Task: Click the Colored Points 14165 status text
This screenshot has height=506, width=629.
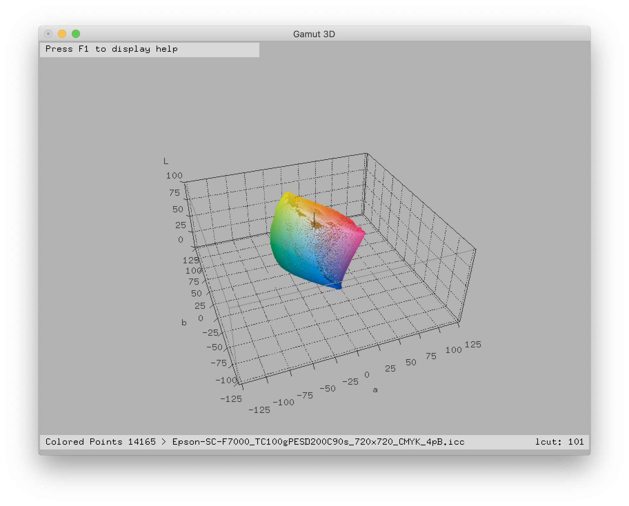Action: click(x=100, y=442)
